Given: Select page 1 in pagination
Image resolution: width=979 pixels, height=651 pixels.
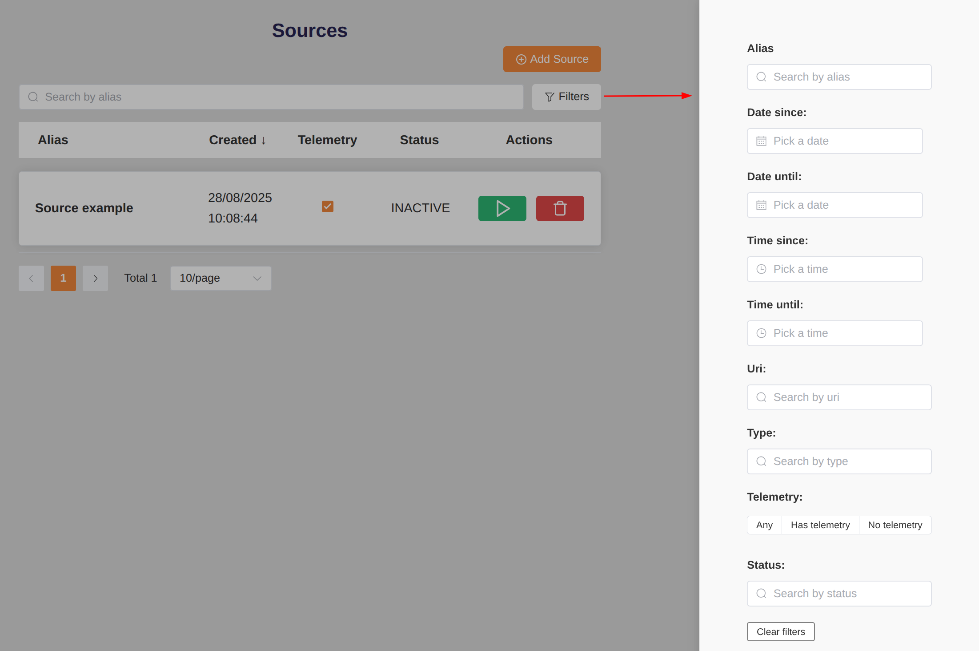Looking at the screenshot, I should (x=63, y=278).
